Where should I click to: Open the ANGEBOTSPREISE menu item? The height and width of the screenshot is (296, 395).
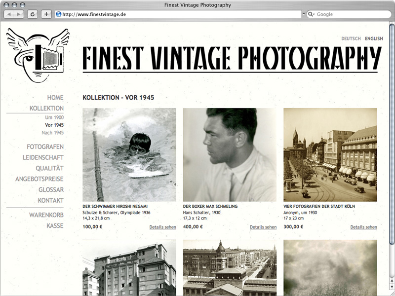pyautogui.click(x=39, y=179)
